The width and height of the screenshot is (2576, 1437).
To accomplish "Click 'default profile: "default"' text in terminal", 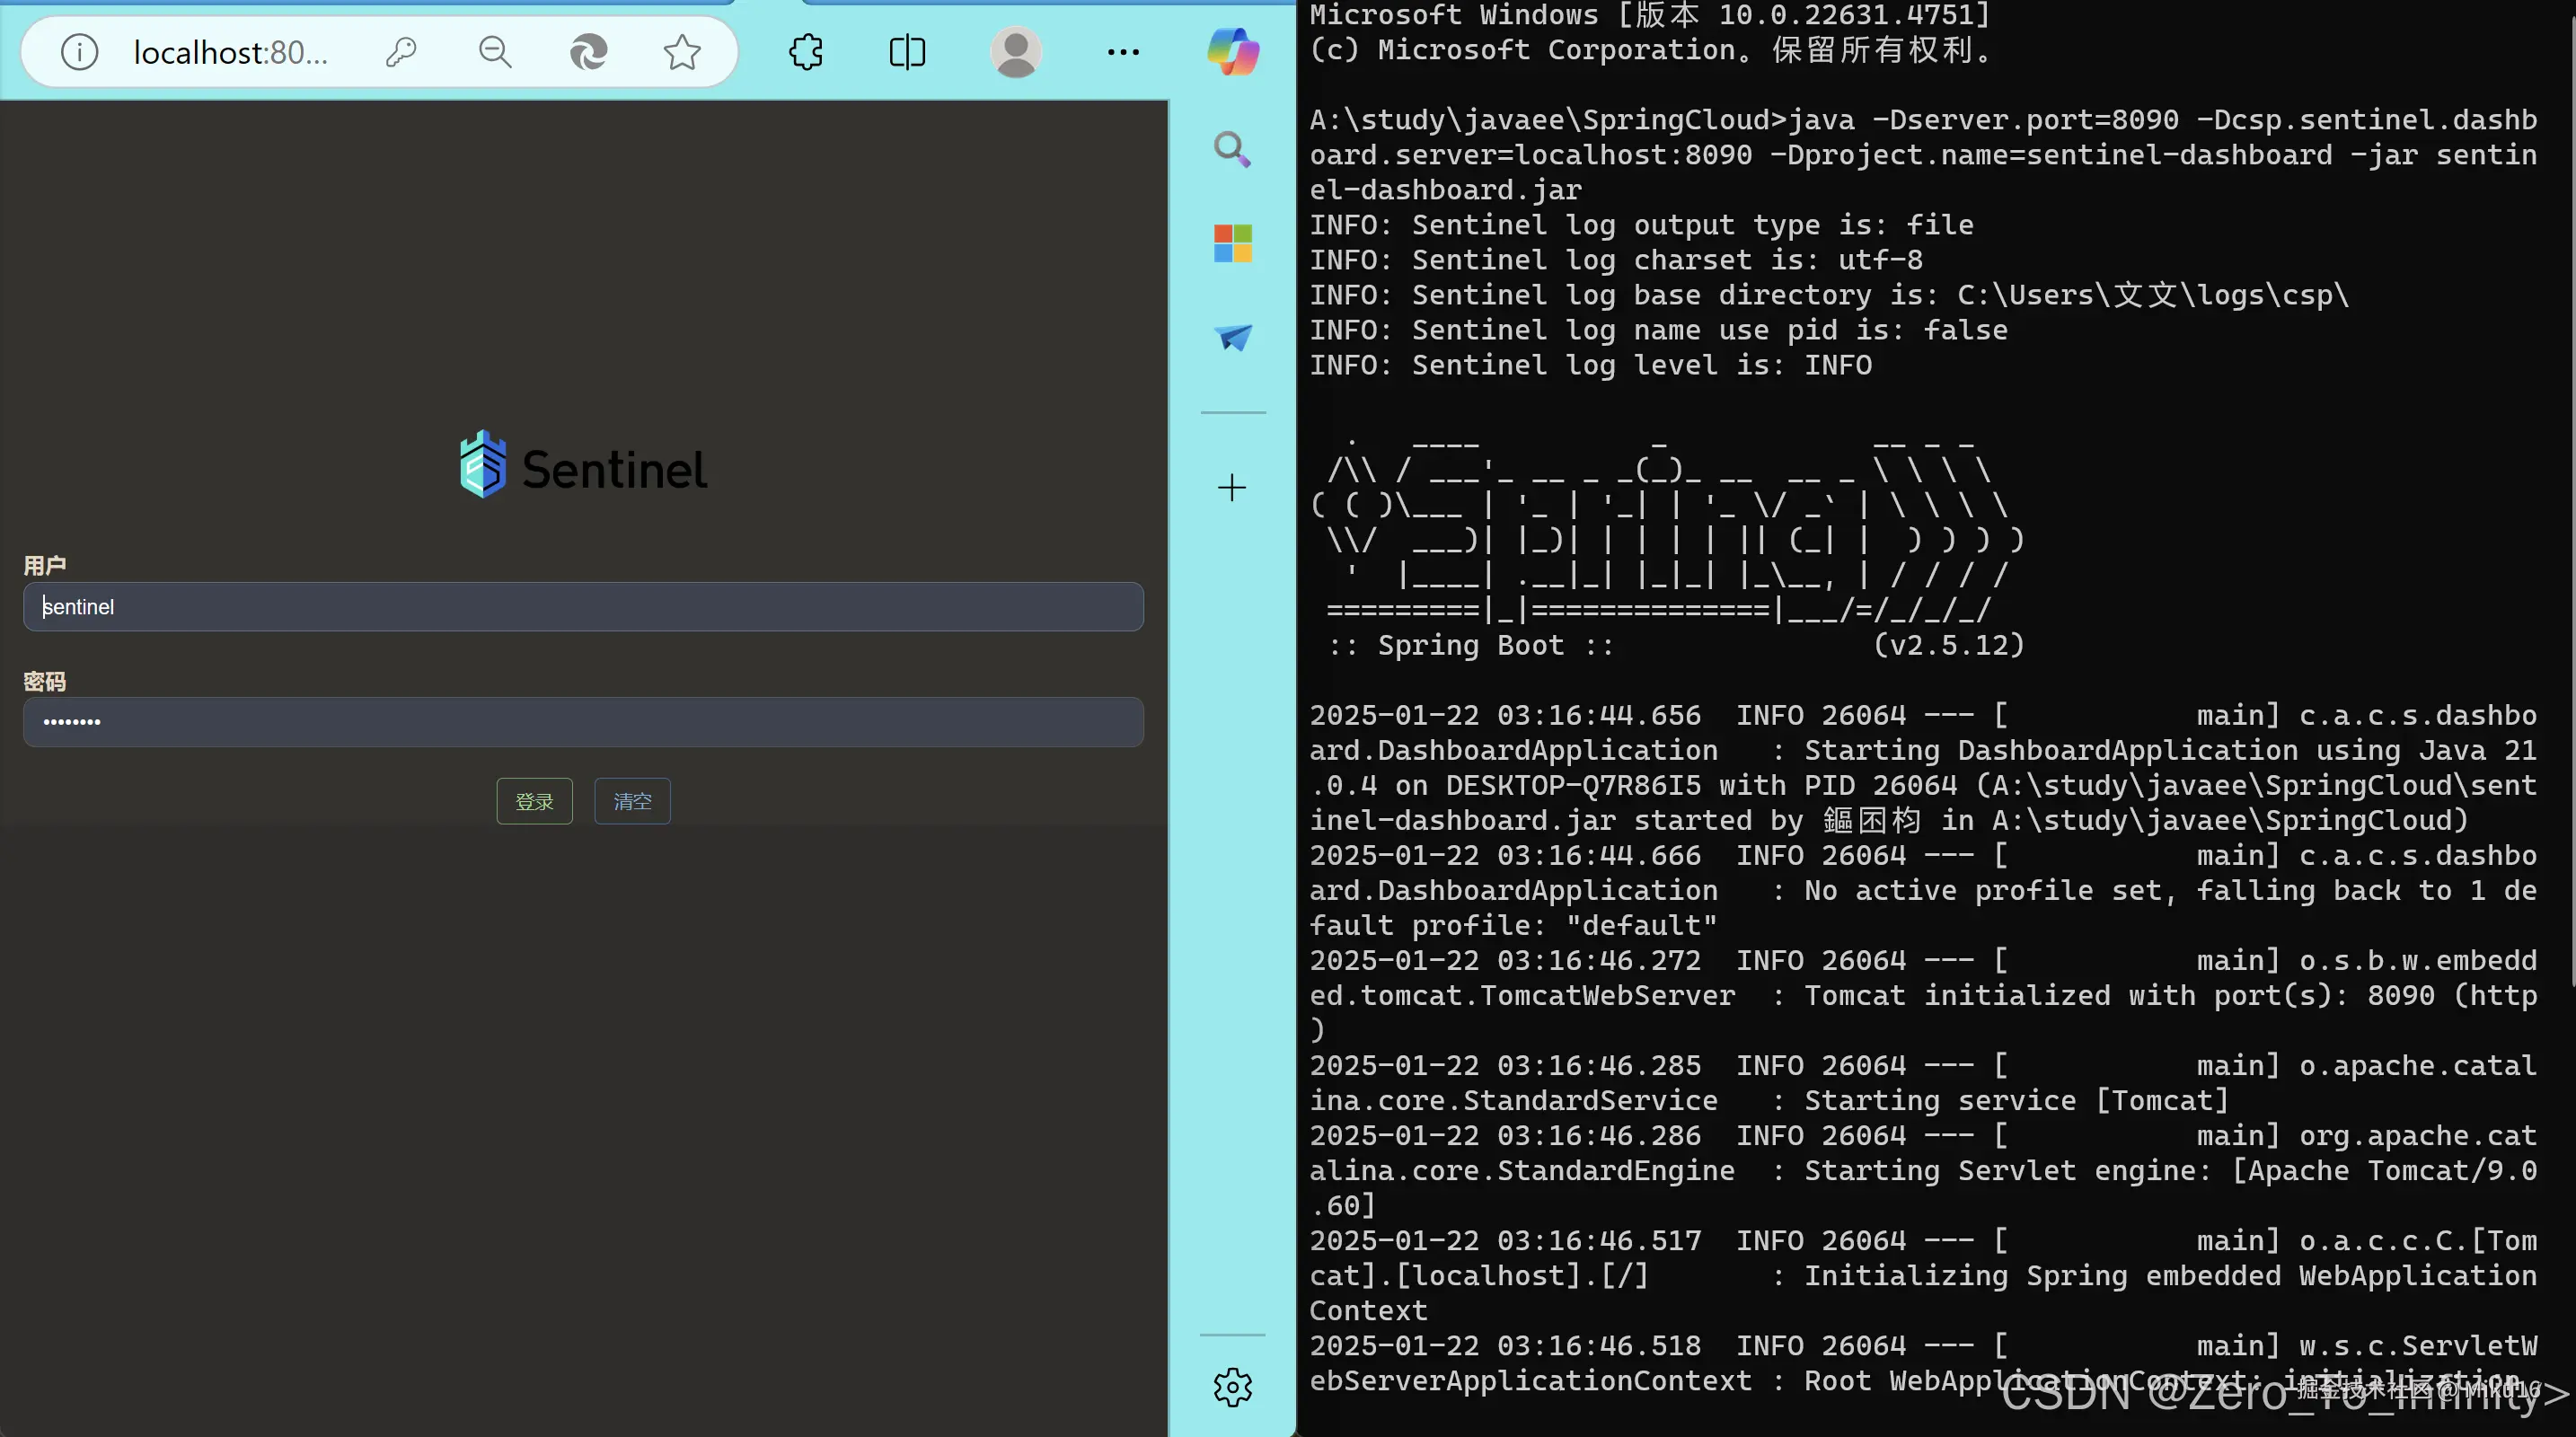I will (x=1514, y=926).
